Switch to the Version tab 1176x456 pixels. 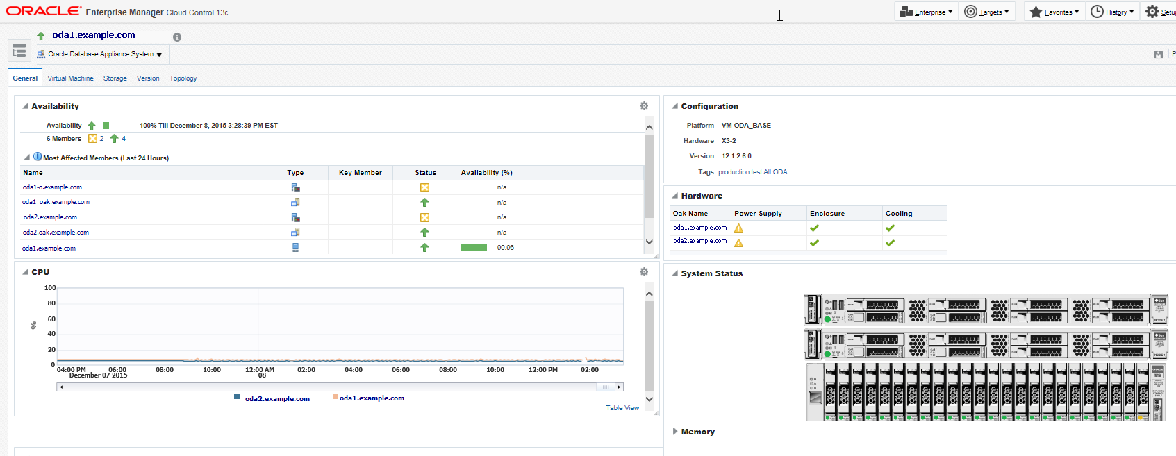click(x=148, y=78)
